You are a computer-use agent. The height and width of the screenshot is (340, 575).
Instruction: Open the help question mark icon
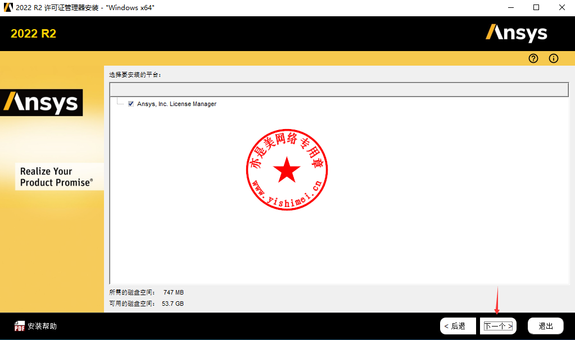point(533,58)
